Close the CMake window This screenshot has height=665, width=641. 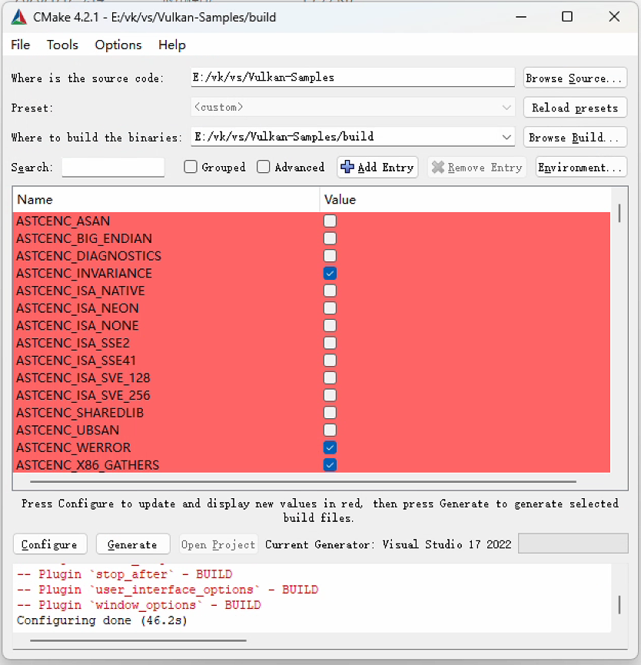coord(614,17)
